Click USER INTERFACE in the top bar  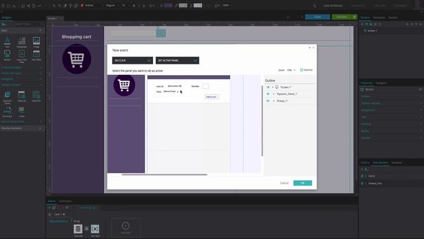(x=333, y=6)
